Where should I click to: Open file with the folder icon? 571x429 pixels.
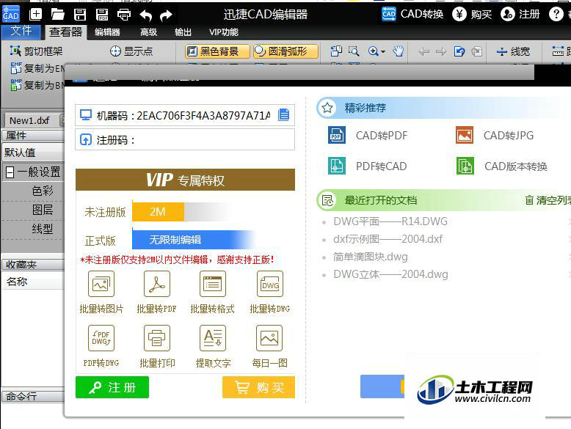click(57, 15)
